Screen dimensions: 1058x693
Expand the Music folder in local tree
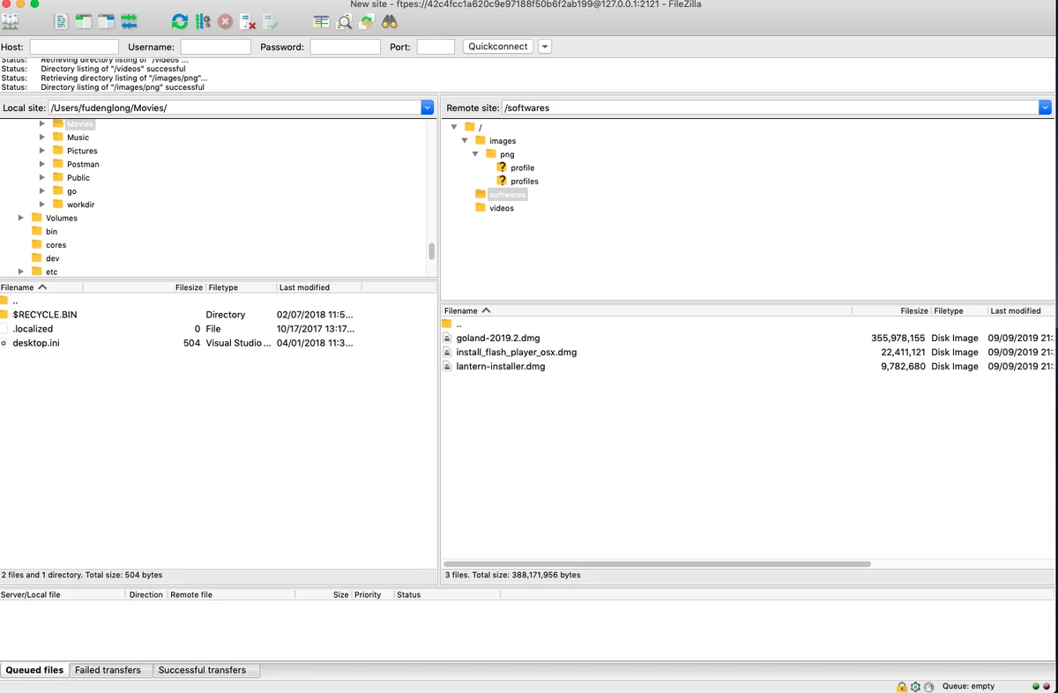pyautogui.click(x=41, y=138)
